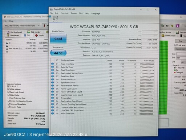Viewport: 186px width, 140px height.
Task: Open the Function menu in CrystalDiskInfo
Action: (x=64, y=13)
